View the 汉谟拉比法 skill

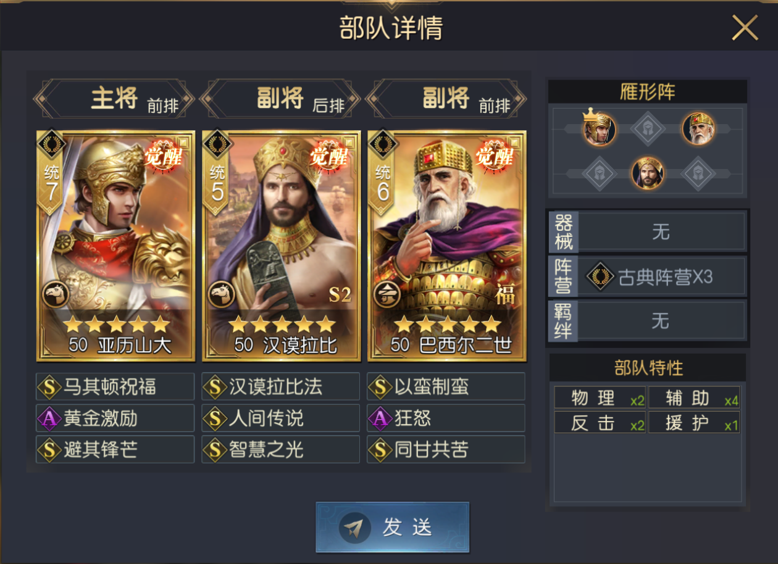coord(281,387)
